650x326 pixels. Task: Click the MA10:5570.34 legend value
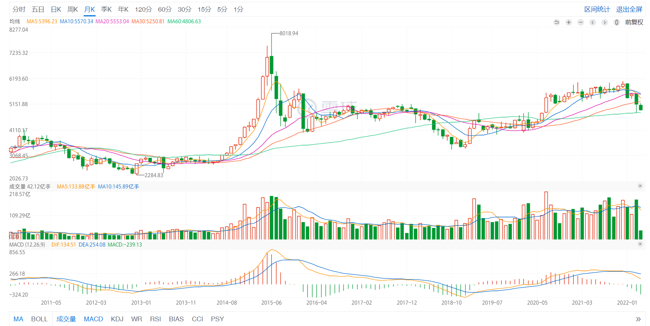76,21
